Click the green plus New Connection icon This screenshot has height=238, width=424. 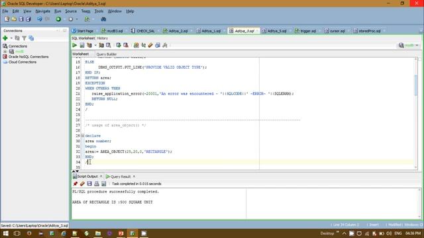(5, 38)
